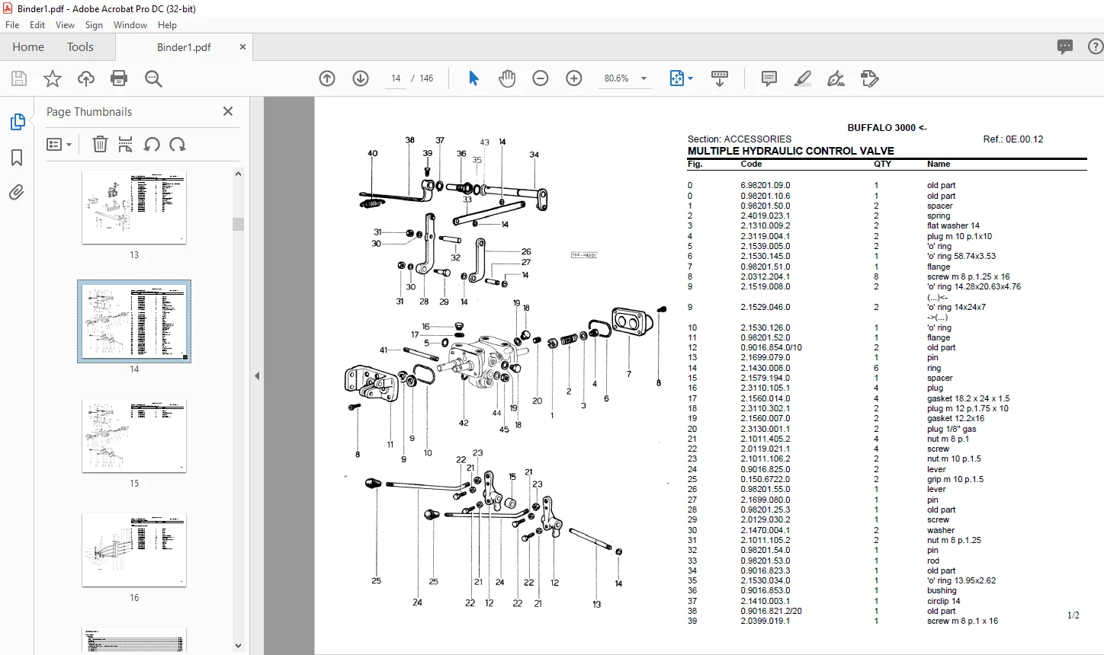The image size is (1104, 655).
Task: Click part code '2.1530.145.0'
Action: [x=765, y=257]
